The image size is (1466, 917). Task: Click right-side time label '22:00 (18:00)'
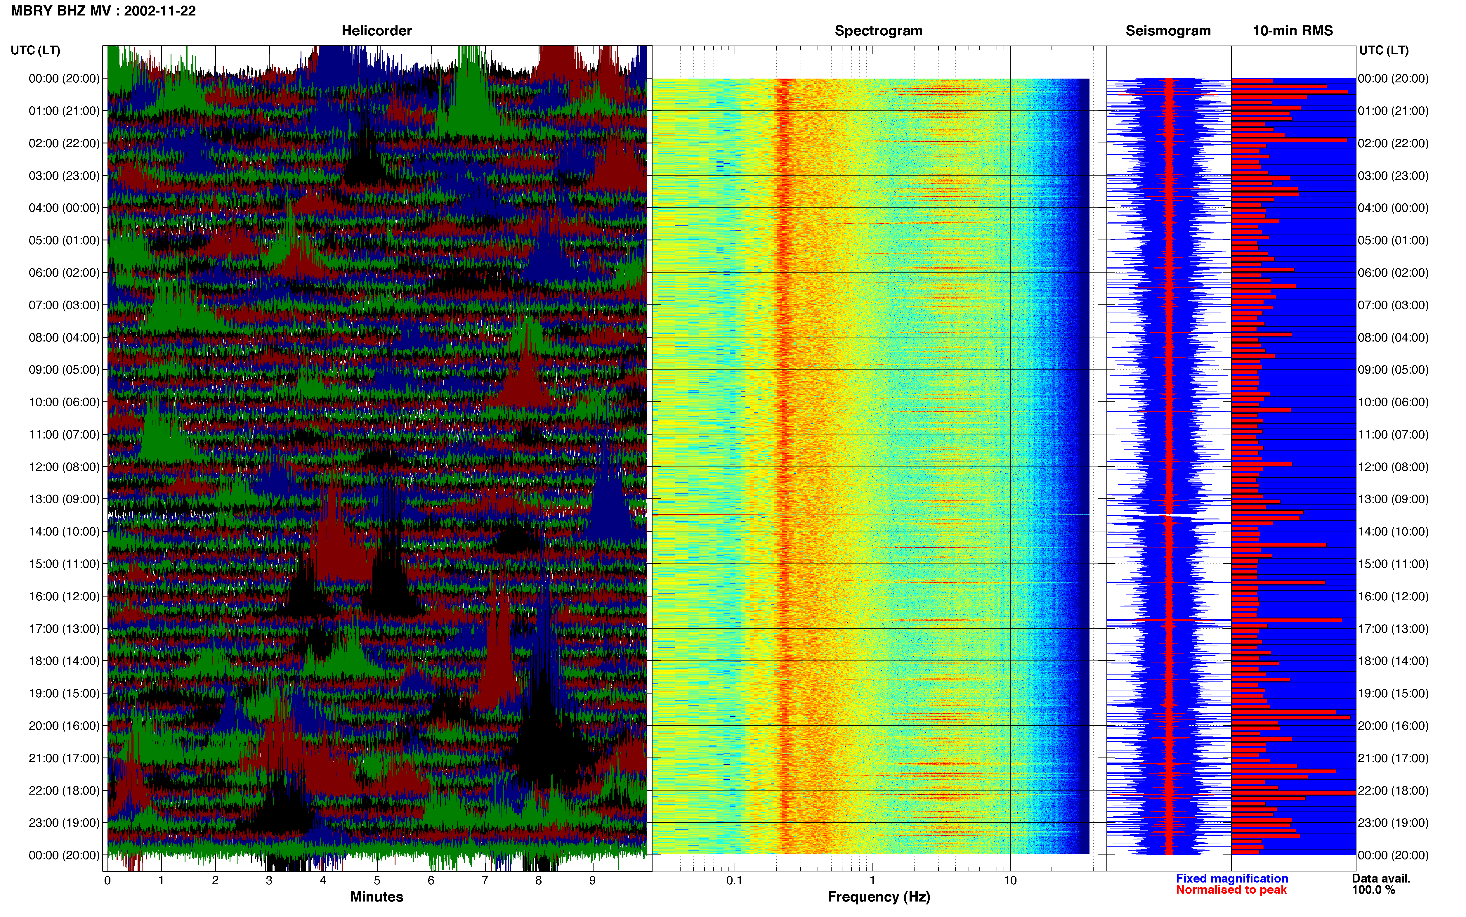(1393, 791)
